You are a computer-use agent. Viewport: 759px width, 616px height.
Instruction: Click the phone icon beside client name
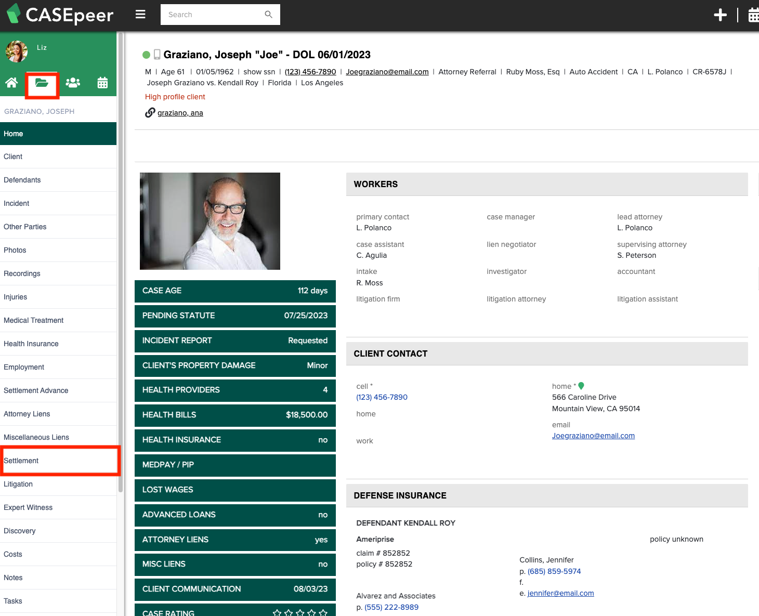(x=157, y=55)
